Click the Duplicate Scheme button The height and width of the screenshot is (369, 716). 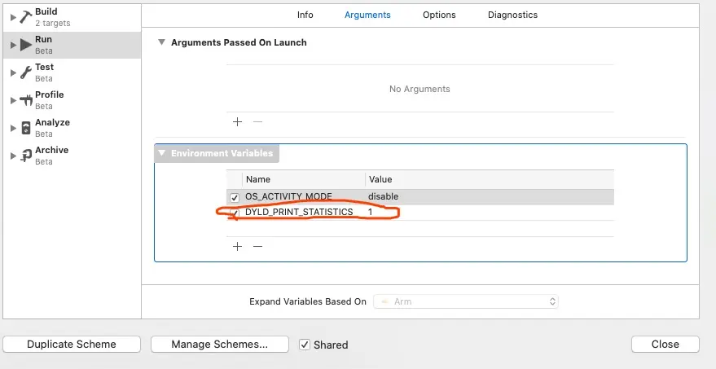point(72,345)
